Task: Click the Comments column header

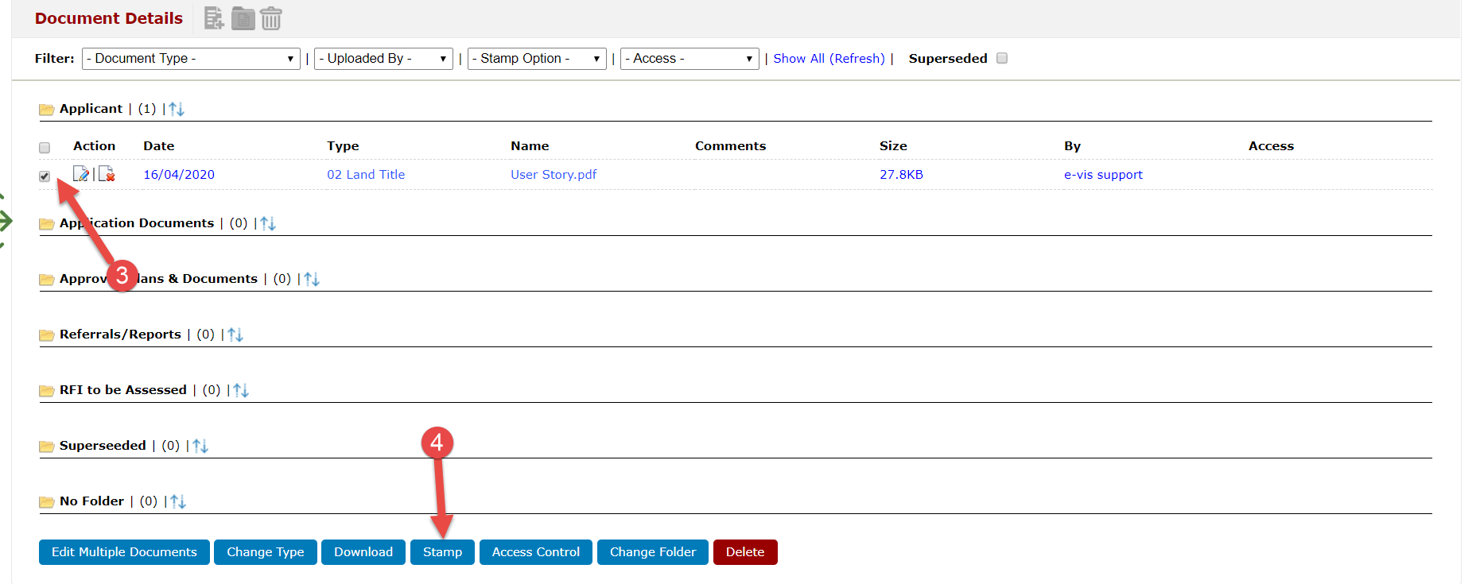Action: [730, 146]
